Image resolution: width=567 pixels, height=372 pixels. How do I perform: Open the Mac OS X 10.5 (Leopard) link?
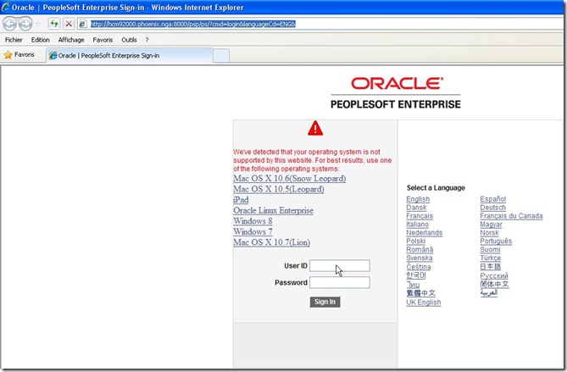[279, 189]
